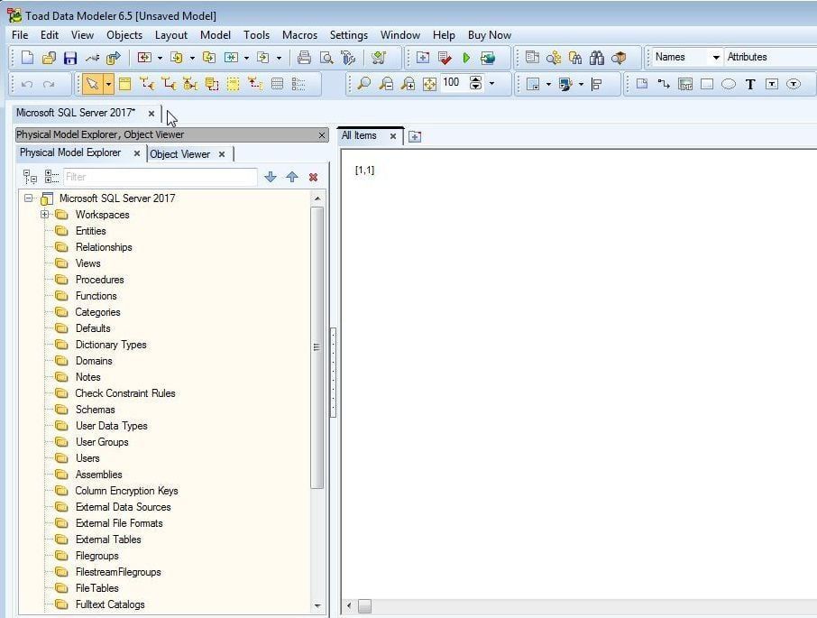Close the Object Viewer tab
This screenshot has width=817, height=618.
coord(222,154)
